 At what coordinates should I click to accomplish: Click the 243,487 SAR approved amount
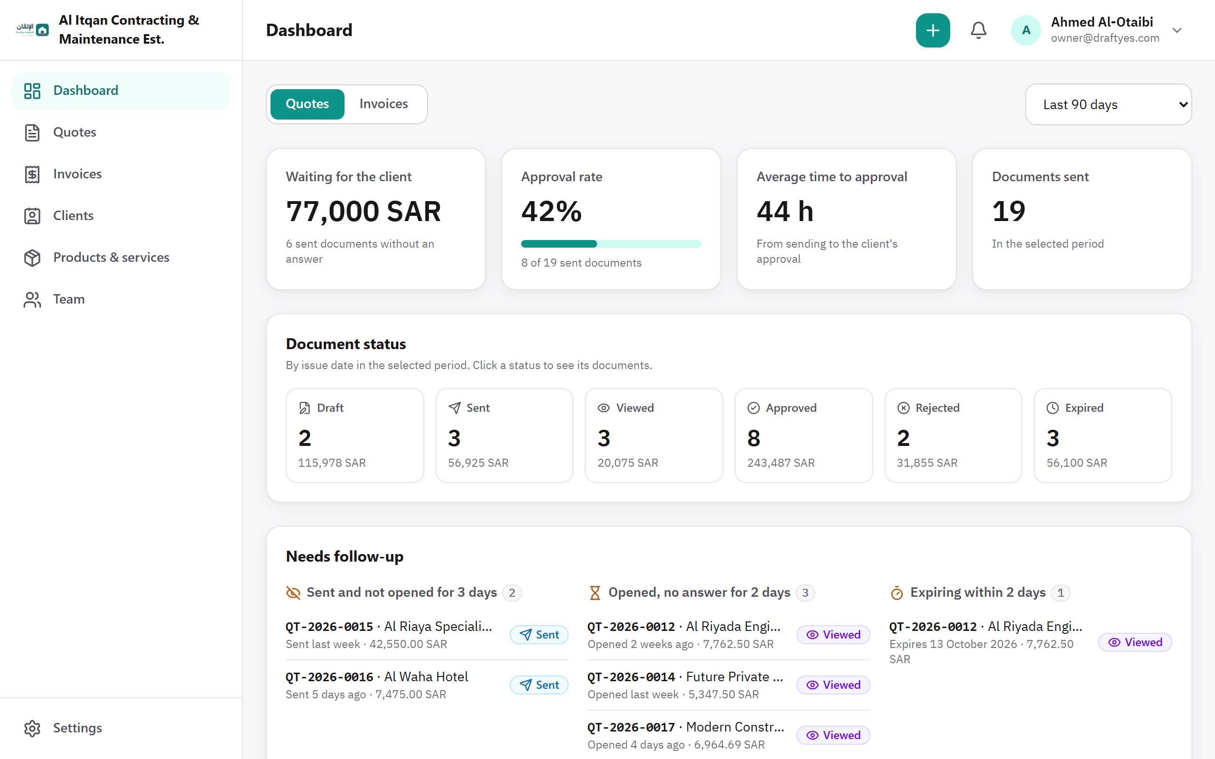coord(781,463)
